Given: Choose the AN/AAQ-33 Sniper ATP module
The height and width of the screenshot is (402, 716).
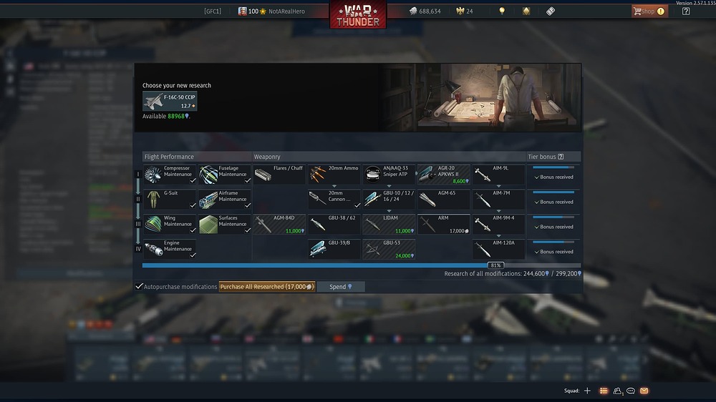Looking at the screenshot, I should [389, 175].
